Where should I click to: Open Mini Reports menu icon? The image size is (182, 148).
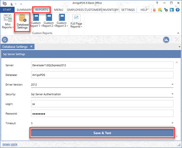coord(8,18)
